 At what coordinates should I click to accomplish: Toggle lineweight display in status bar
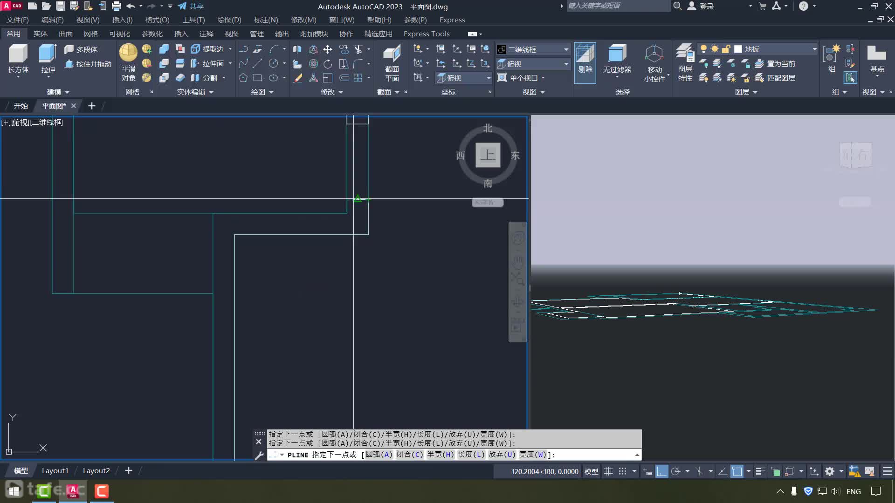(x=760, y=471)
